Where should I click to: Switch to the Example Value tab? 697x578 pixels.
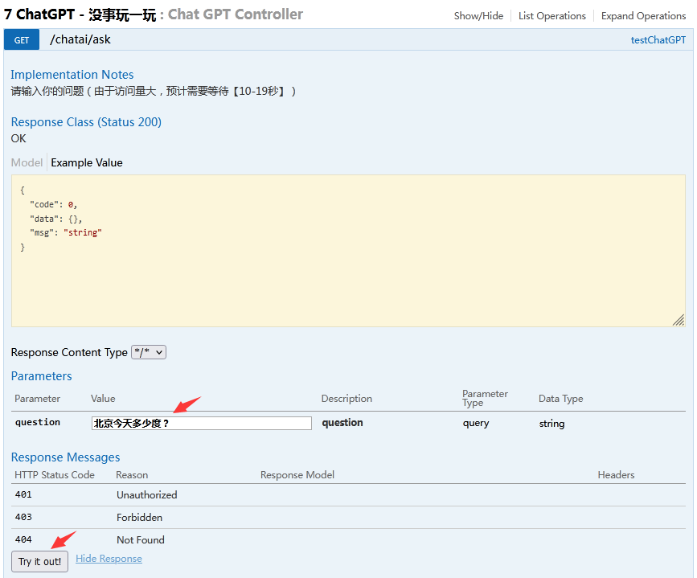[x=87, y=162]
